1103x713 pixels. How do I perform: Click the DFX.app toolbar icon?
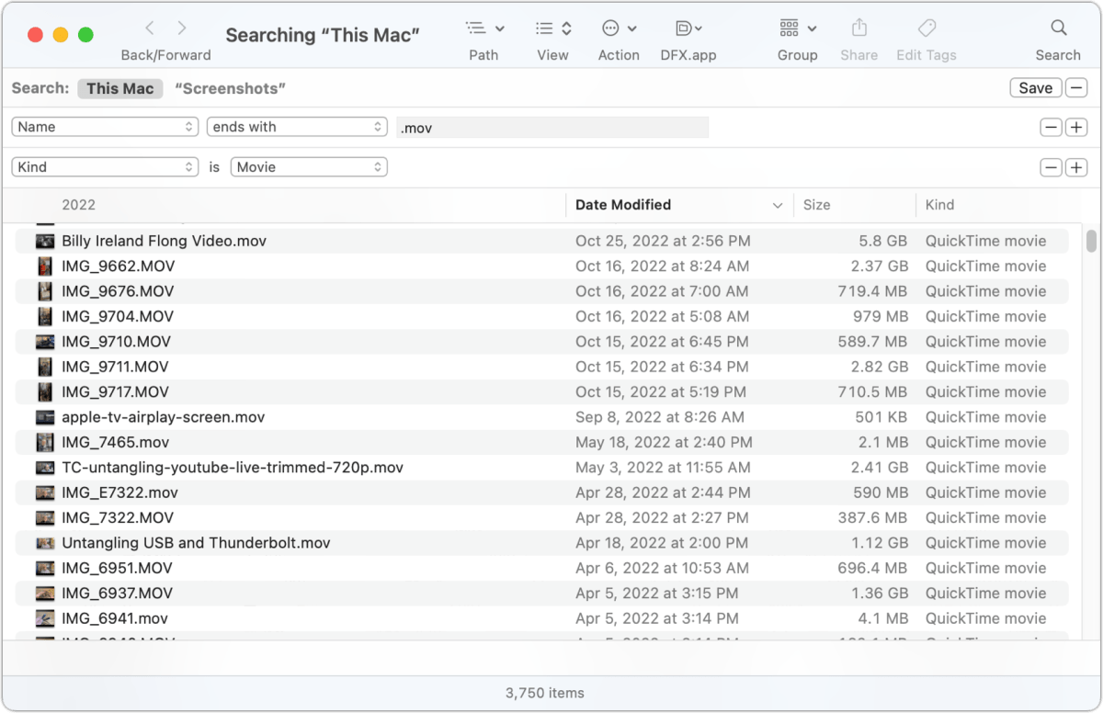[x=688, y=28]
